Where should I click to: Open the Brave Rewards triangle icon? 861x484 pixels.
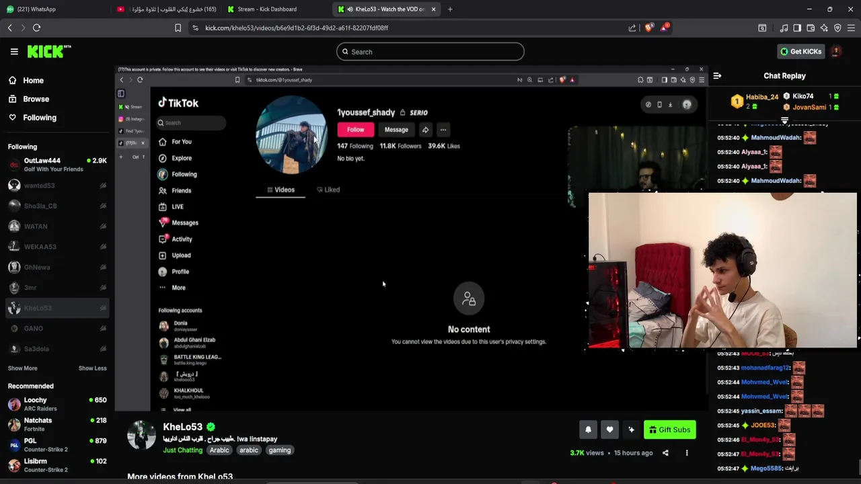(665, 28)
